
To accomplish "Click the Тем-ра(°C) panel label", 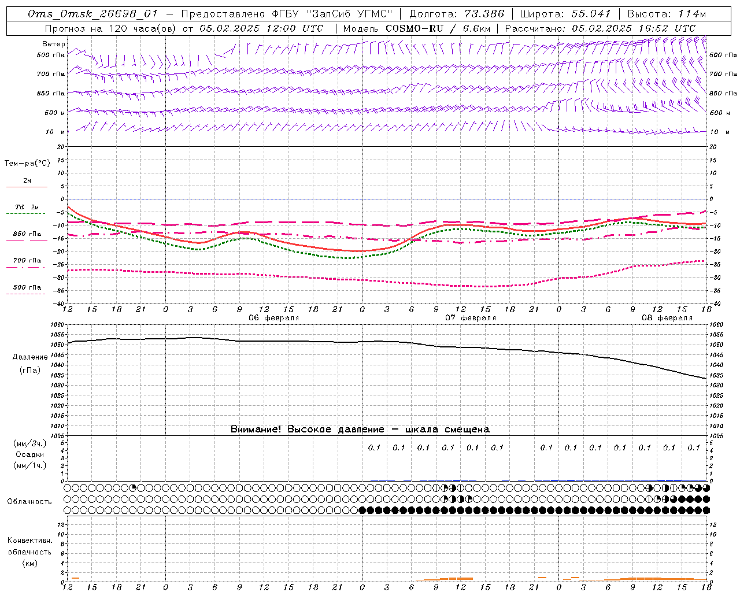I will pos(27,163).
